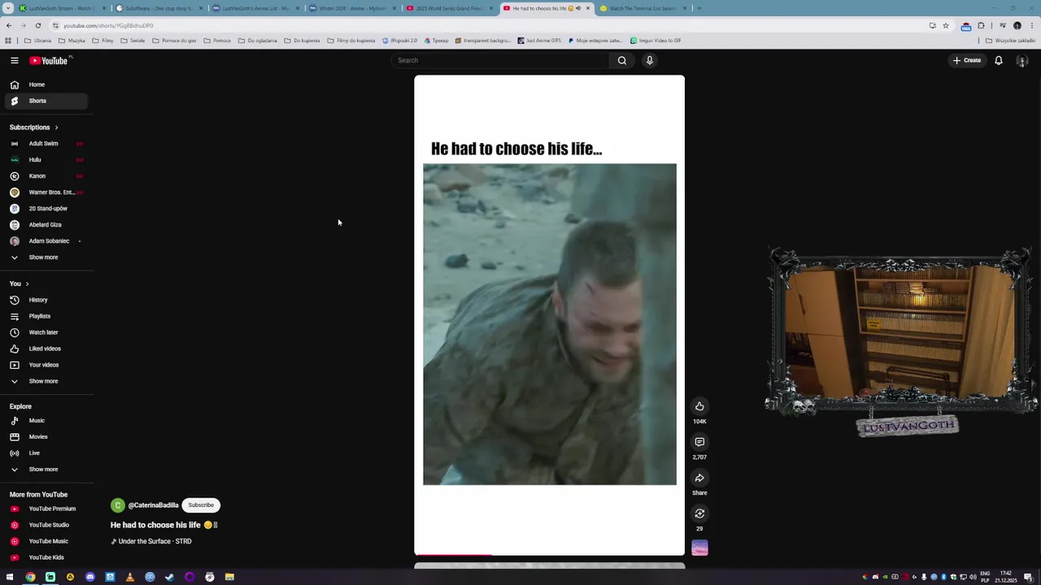Switch to LustVanGoth Stream tab
The width and height of the screenshot is (1041, 585).
[x=61, y=8]
